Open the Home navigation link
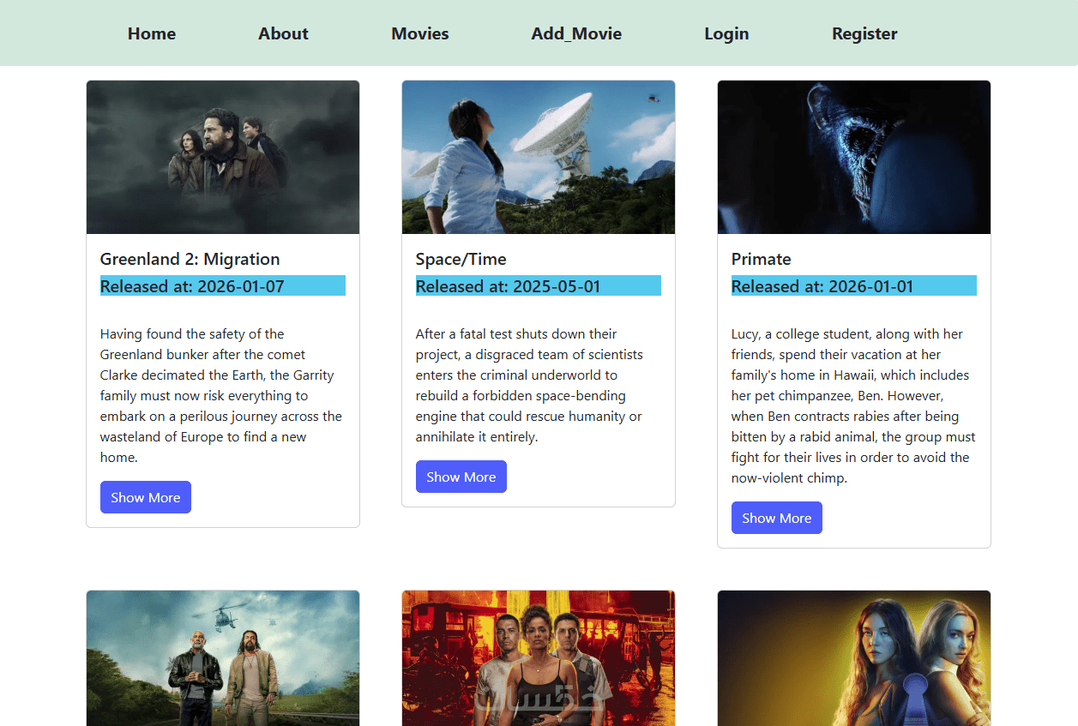 click(152, 33)
